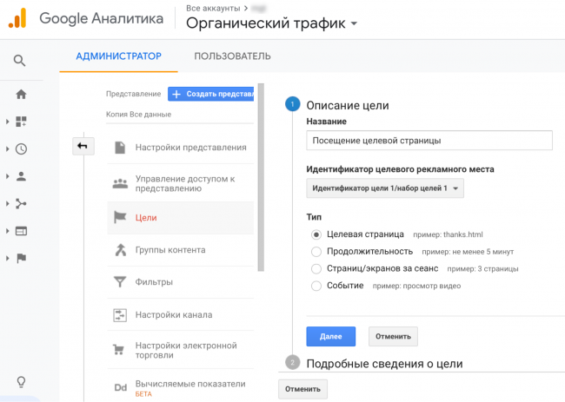
Task: Open the Home icon in left sidebar
Action: (21, 95)
